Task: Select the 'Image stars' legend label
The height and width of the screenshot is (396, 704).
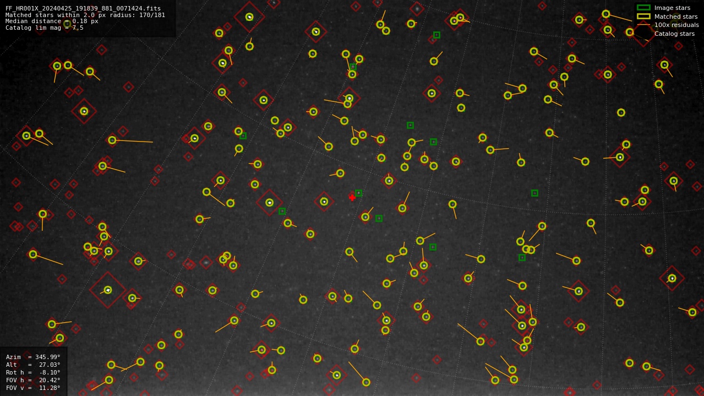Action: click(672, 8)
